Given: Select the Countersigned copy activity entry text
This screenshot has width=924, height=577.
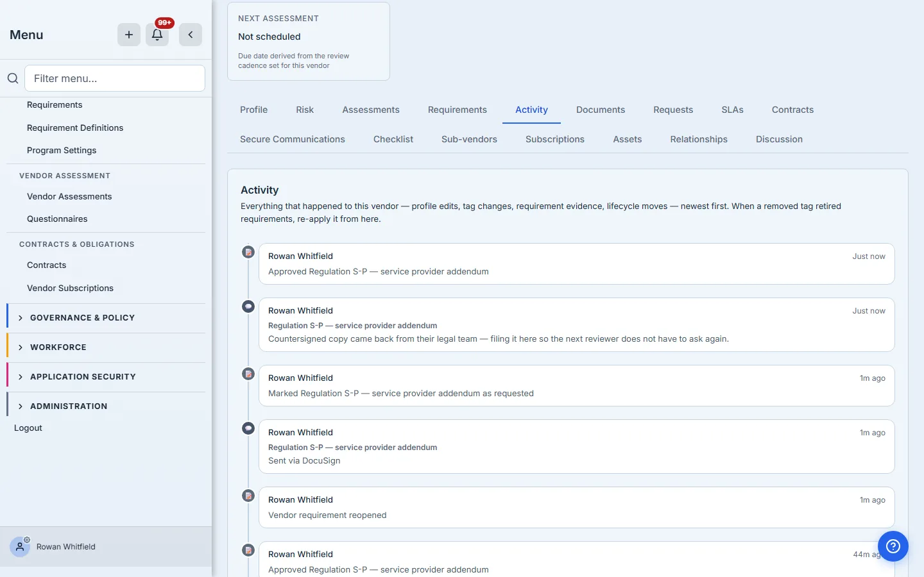Looking at the screenshot, I should tap(499, 339).
